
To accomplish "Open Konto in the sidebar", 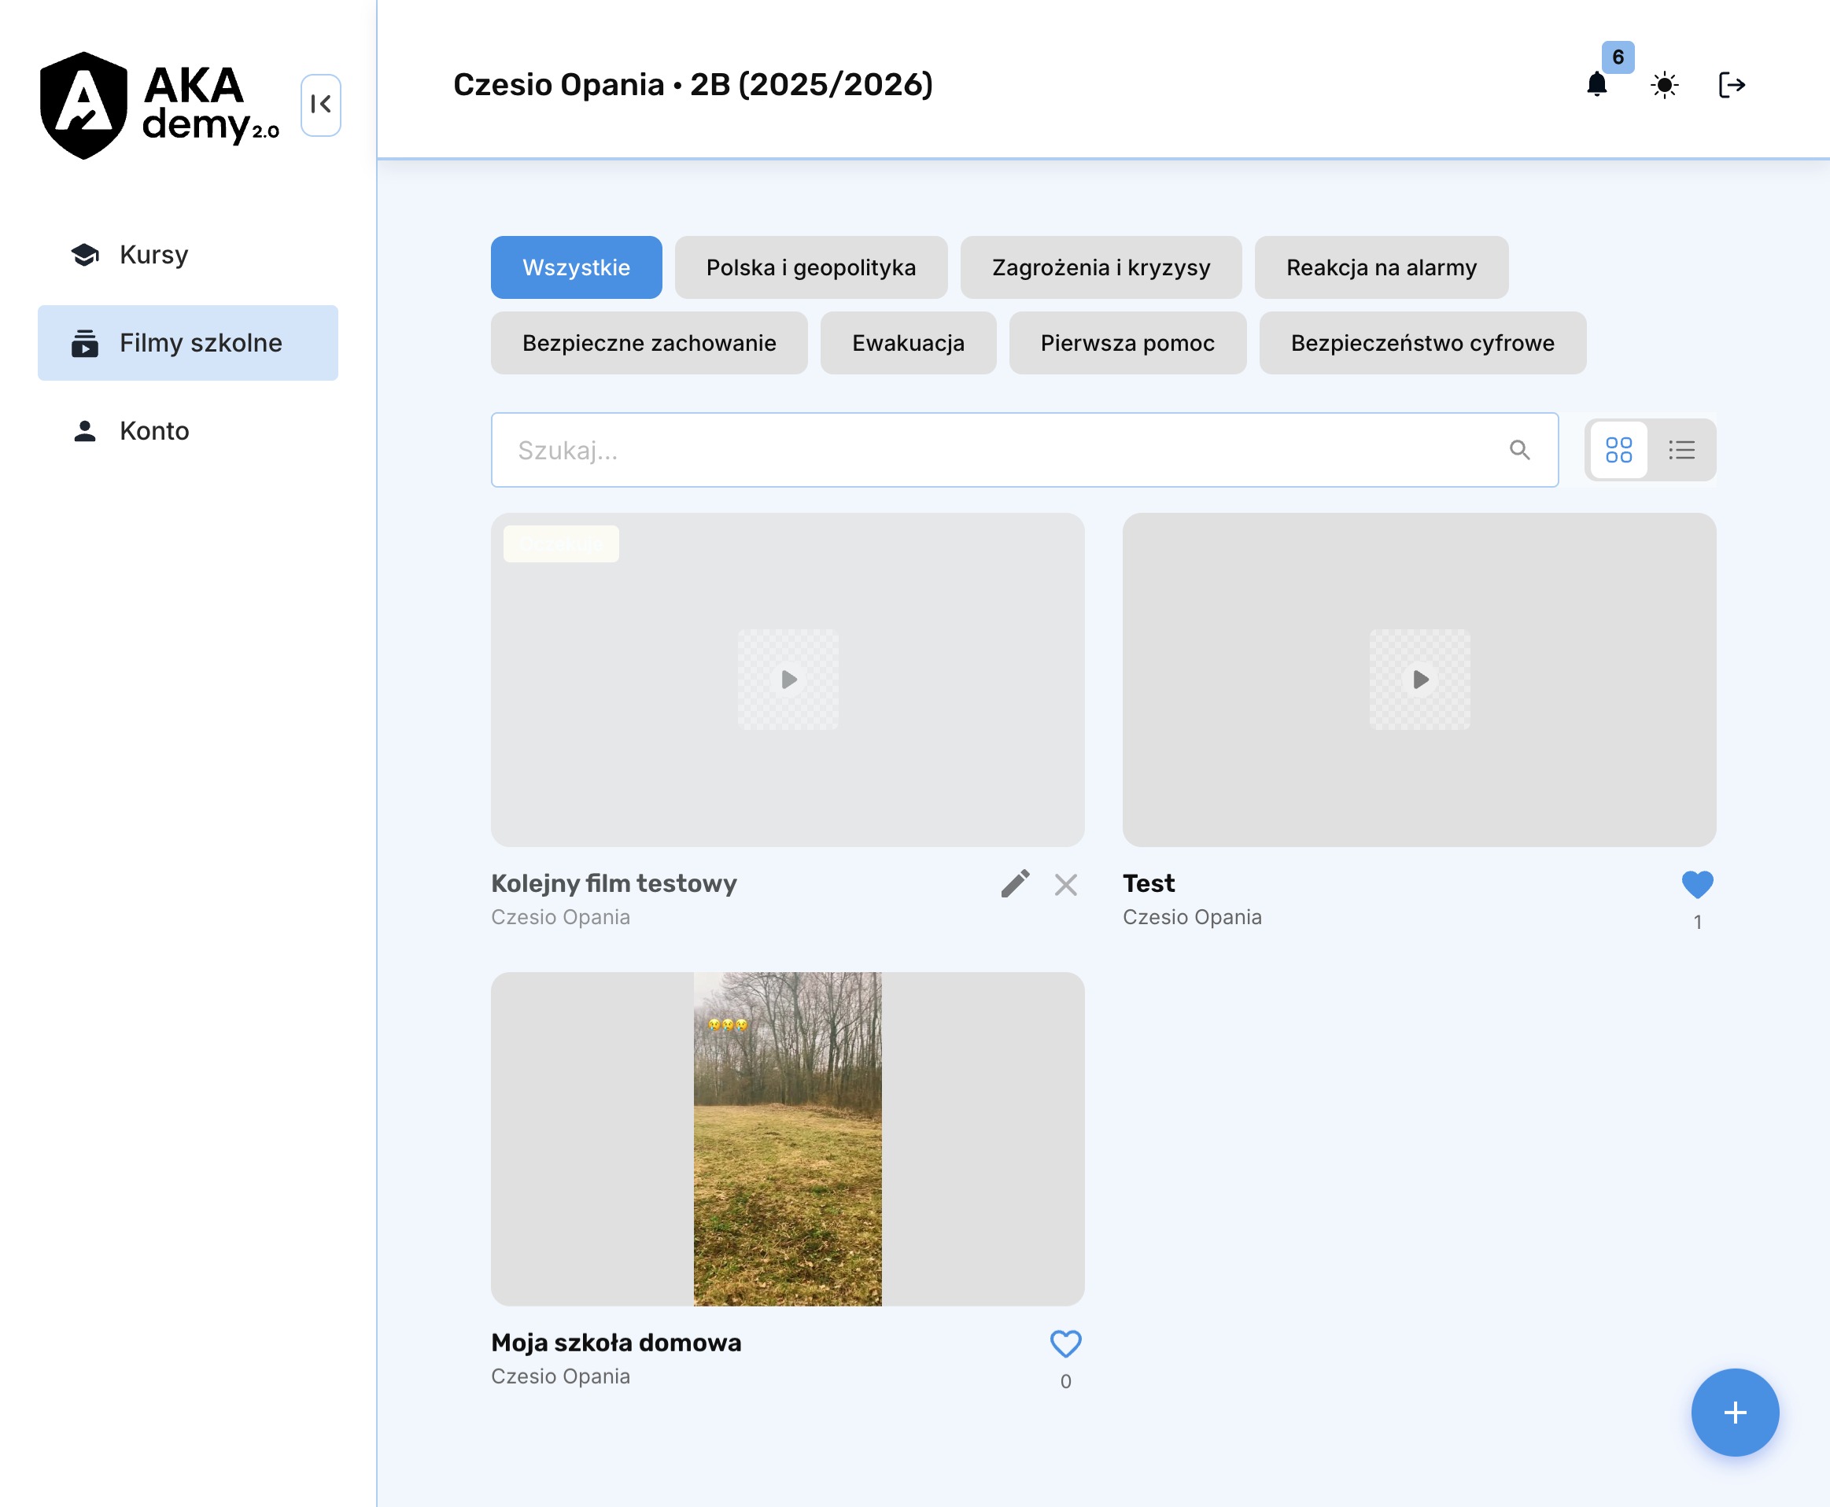I will (x=153, y=430).
